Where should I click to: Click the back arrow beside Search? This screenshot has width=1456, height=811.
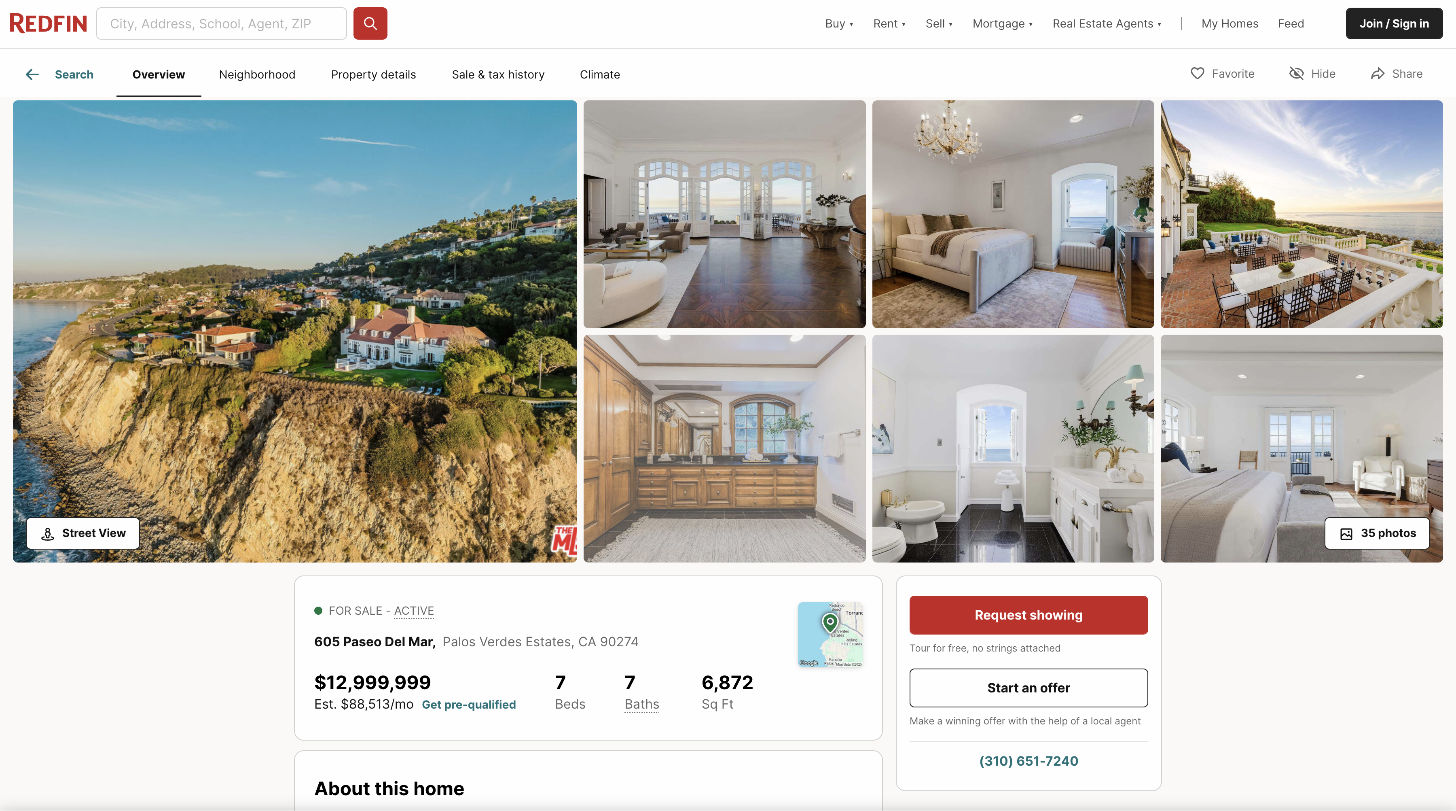(32, 74)
